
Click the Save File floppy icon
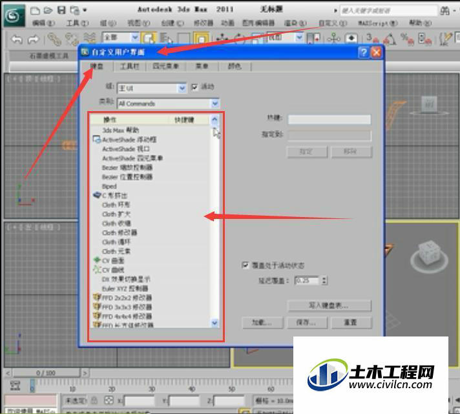point(61,10)
